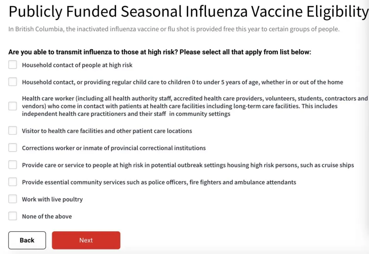Click the 'None of the above' label text

tap(47, 216)
